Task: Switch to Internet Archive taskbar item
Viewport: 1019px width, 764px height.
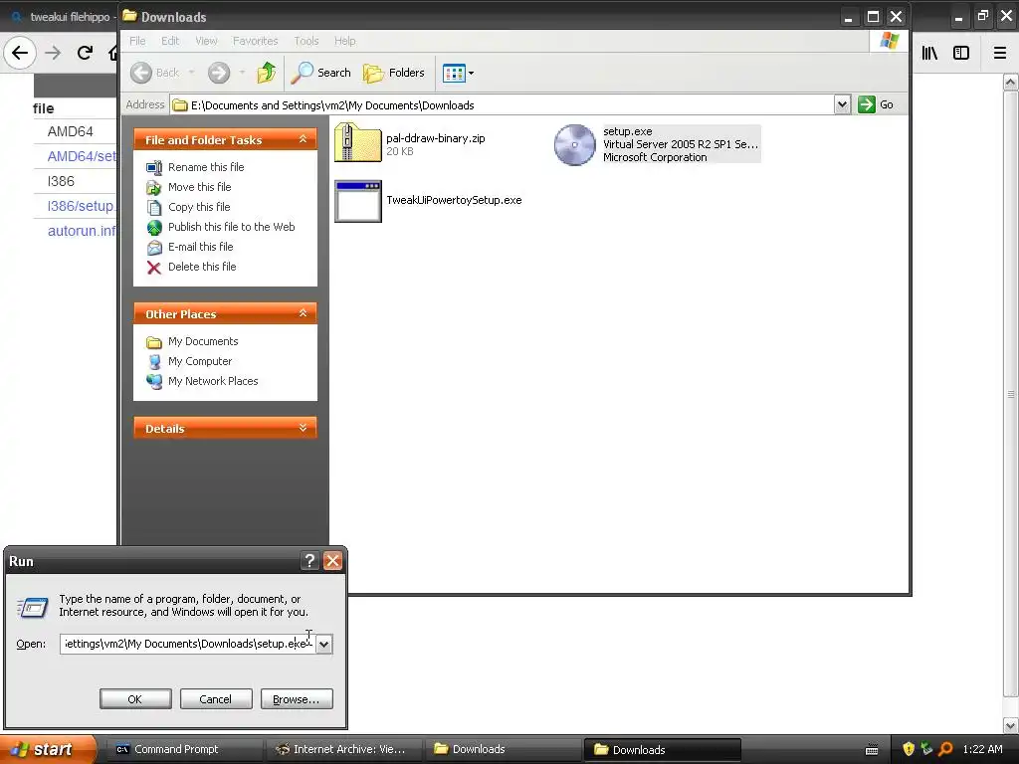Action: [x=344, y=749]
